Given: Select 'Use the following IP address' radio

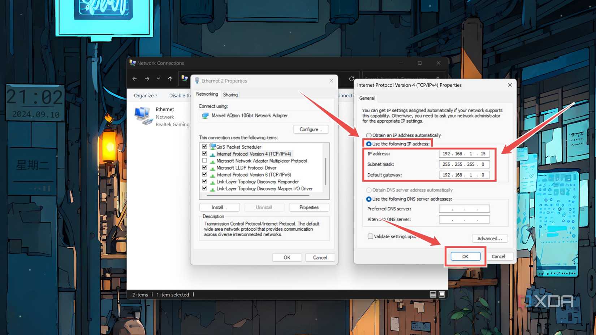Looking at the screenshot, I should [369, 144].
